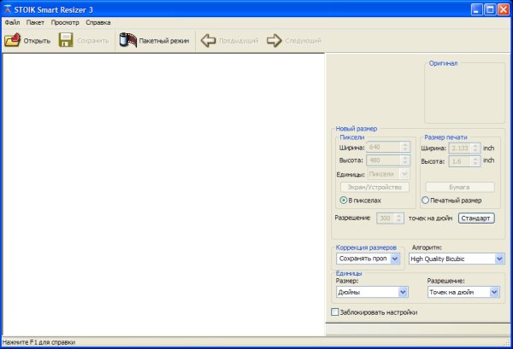Click the Previous left arrow icon
The width and height of the screenshot is (513, 349).
pos(208,41)
